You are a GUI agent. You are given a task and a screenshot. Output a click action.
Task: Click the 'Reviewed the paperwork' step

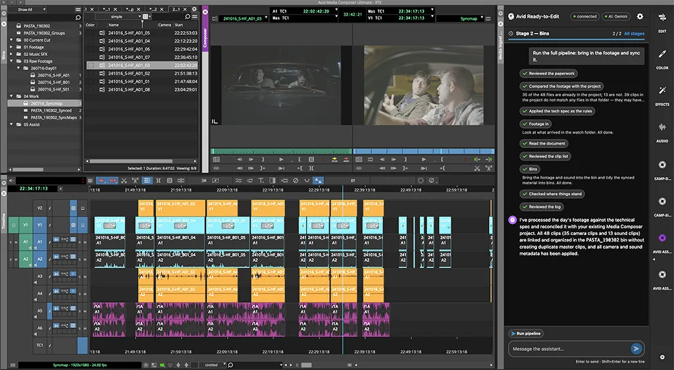click(x=548, y=74)
